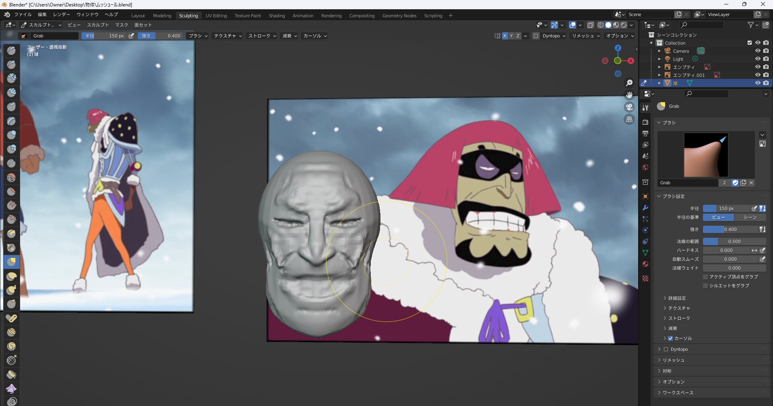Adjust the 強さ strength slider in properties
773x406 pixels.
730,229
